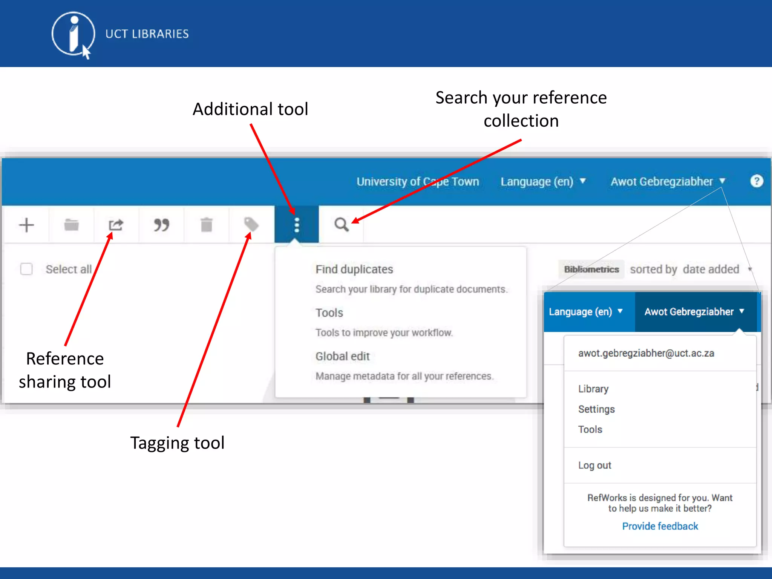This screenshot has height=579, width=772.
Task: Click the share references icon
Action: pos(116,225)
